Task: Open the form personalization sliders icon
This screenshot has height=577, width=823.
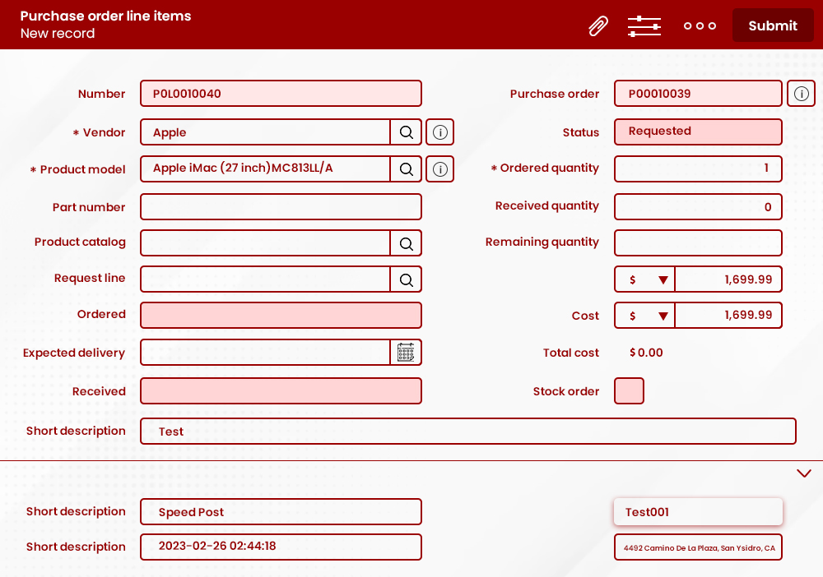Action: point(644,25)
